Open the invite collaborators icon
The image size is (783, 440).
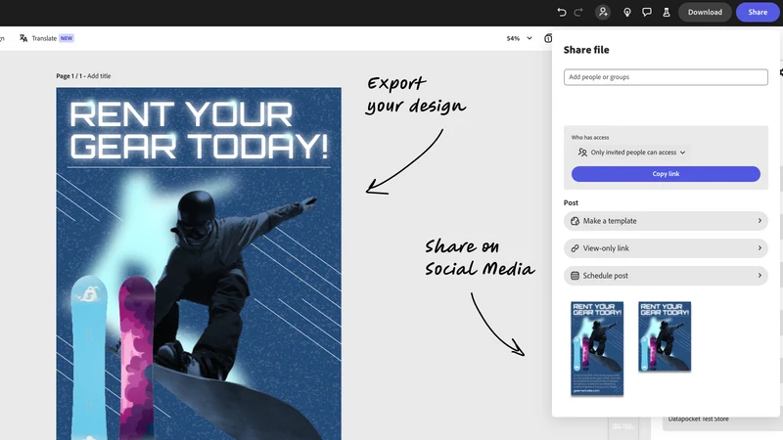point(603,12)
